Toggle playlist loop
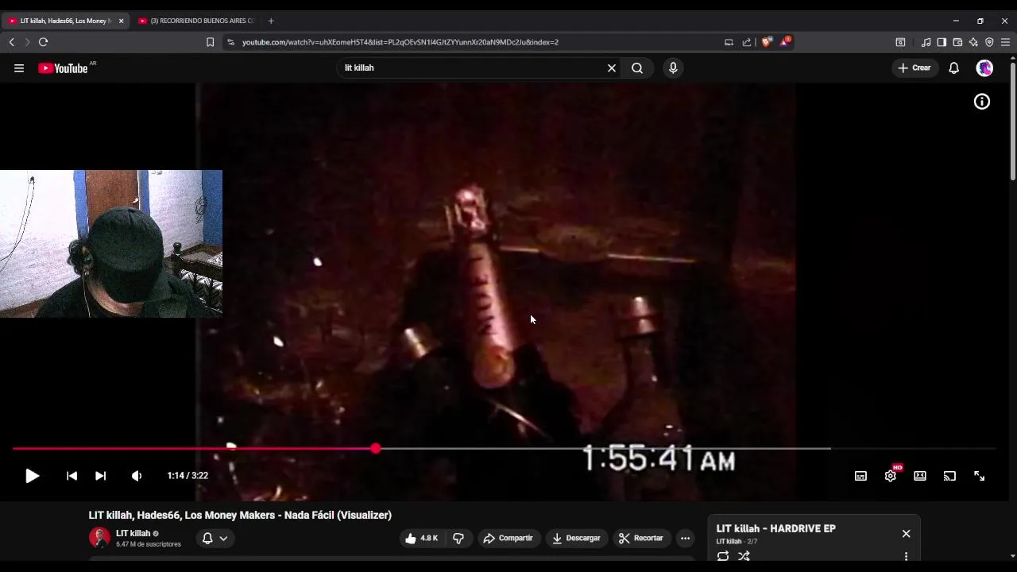The width and height of the screenshot is (1017, 572). tap(723, 556)
